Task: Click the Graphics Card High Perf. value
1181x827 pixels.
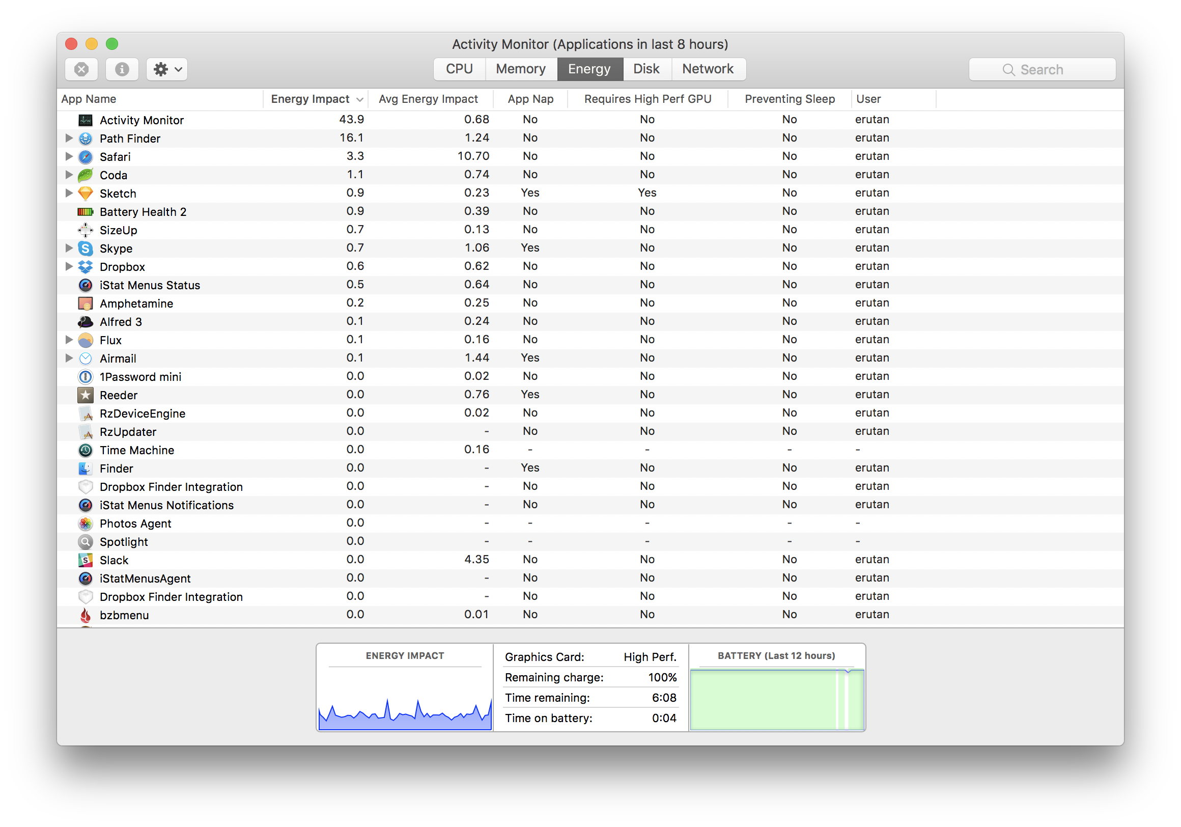Action: point(650,657)
